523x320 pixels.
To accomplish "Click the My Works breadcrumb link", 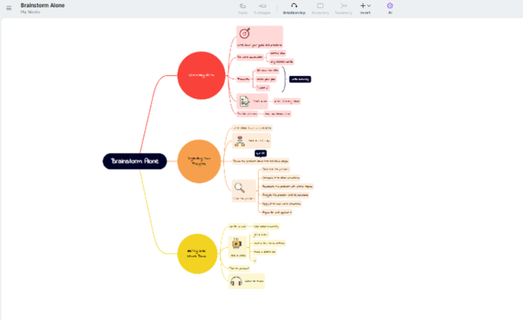I will pos(30,12).
